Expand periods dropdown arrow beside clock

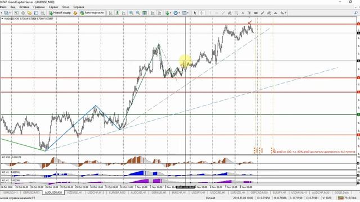click(179, 13)
